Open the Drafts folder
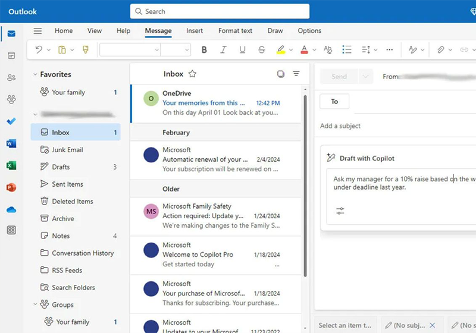476x333 pixels. (x=76, y=167)
